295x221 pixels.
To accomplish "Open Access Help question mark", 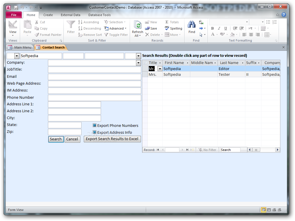I will tap(284, 15).
